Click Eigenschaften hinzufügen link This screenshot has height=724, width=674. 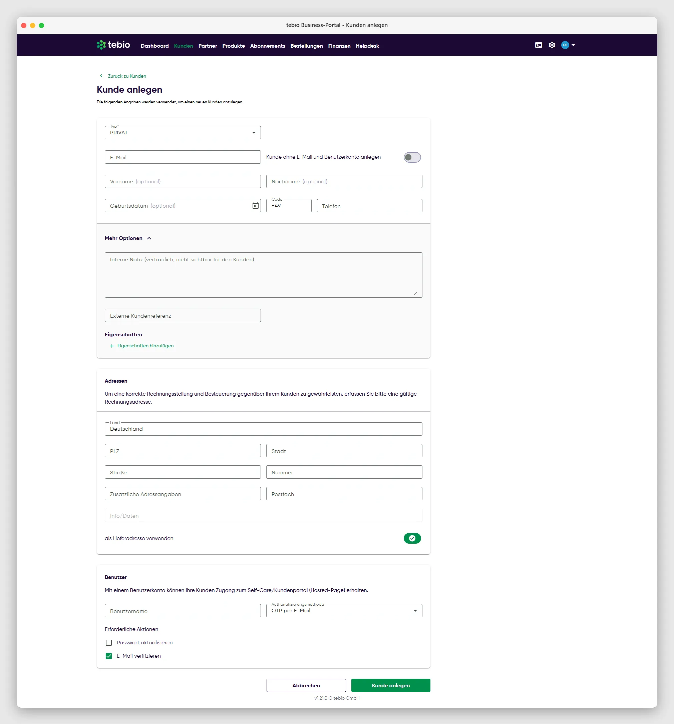[145, 346]
